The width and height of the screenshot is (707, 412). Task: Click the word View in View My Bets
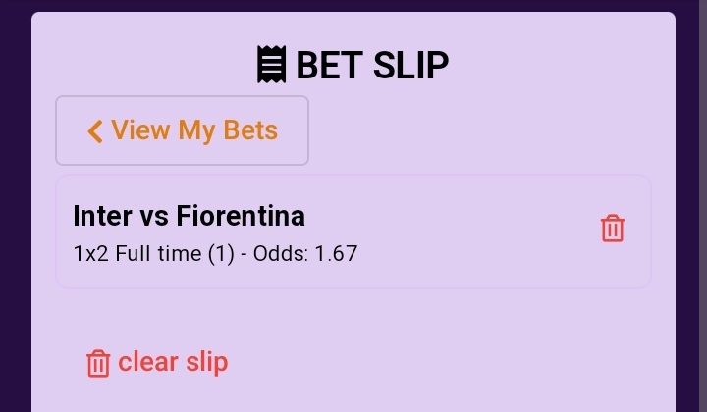coord(140,130)
